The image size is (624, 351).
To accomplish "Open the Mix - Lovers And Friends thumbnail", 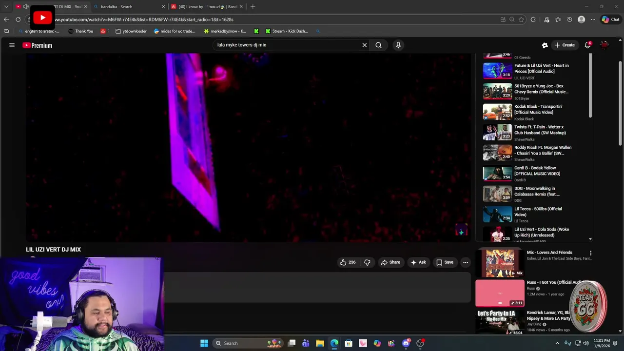I will click(x=500, y=263).
